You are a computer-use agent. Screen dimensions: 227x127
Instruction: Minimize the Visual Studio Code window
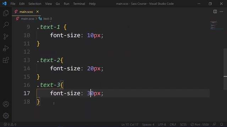199,4
